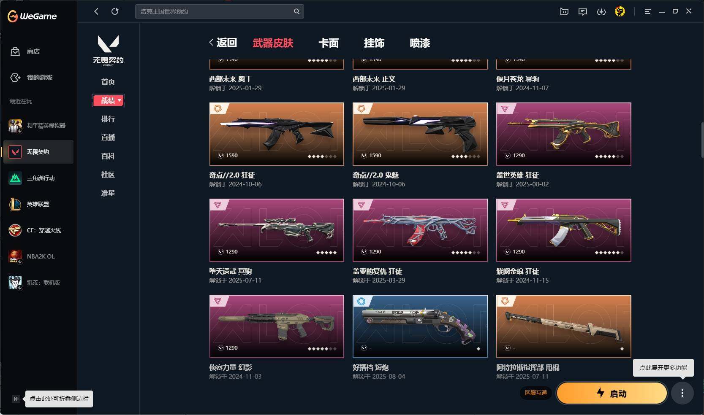This screenshot has width=704, height=415.
Task: Go back with the top left arrow icon
Action: pos(96,11)
